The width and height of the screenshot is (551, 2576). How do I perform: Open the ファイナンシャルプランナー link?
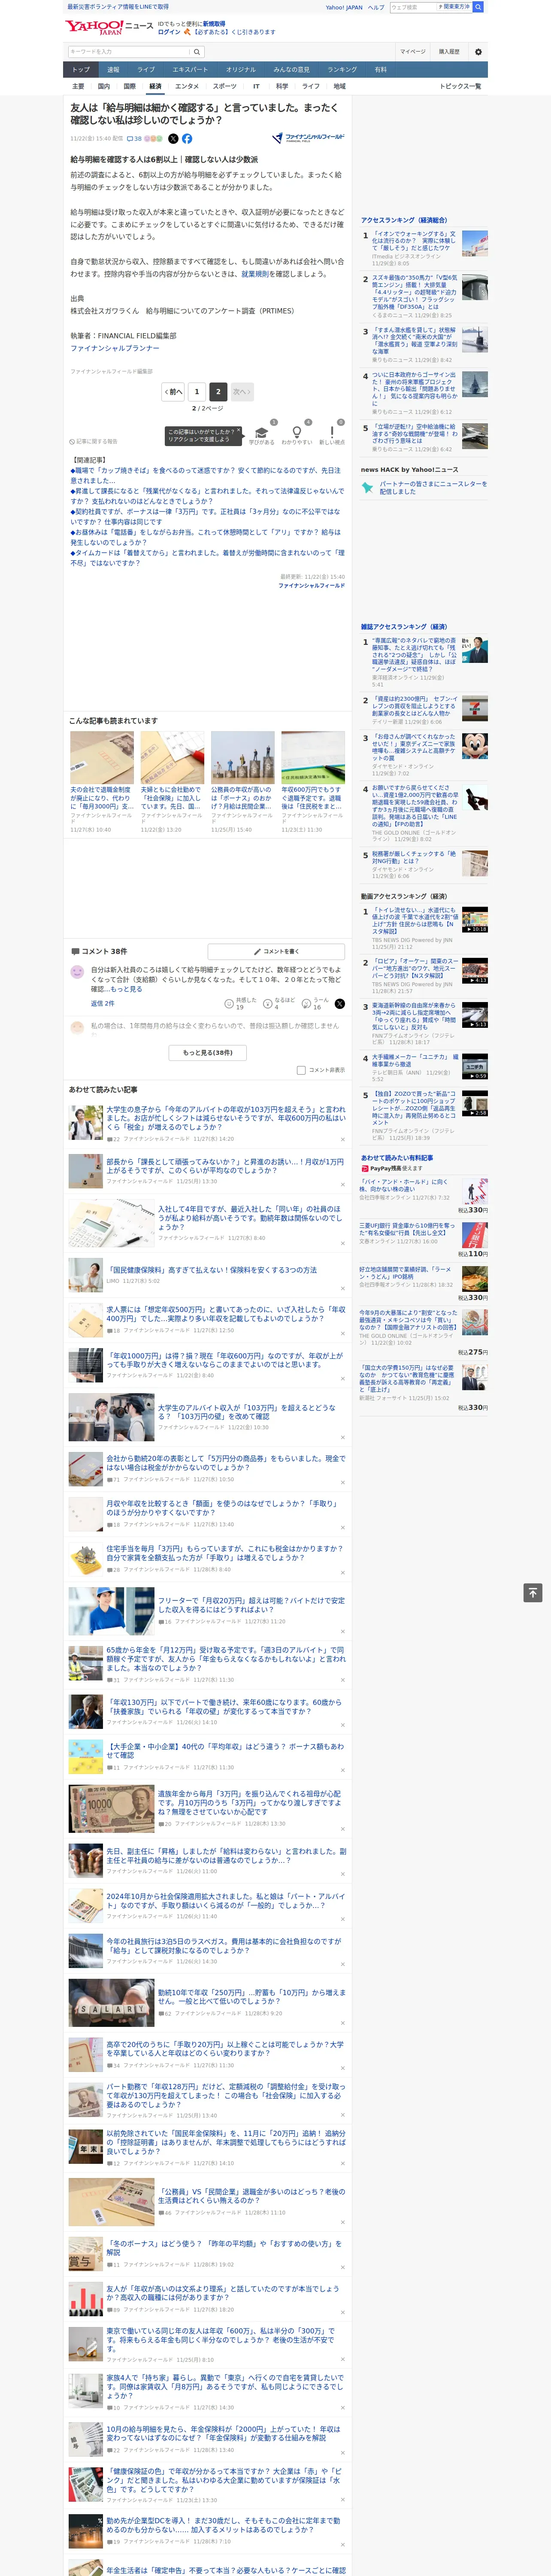pyautogui.click(x=115, y=348)
